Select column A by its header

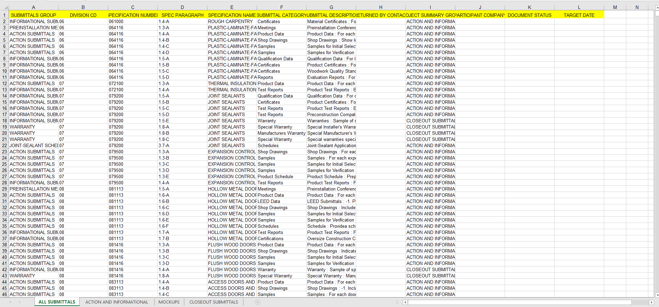[x=33, y=7]
